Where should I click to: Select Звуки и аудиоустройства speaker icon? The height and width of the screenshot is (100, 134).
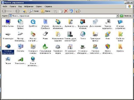coord(108,22)
